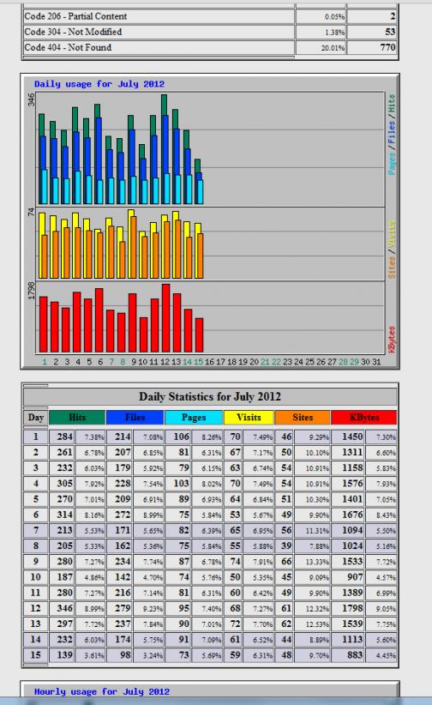Click the Daily usage for July 2012 chart
Screen dimensions: 432x705
click(210, 221)
